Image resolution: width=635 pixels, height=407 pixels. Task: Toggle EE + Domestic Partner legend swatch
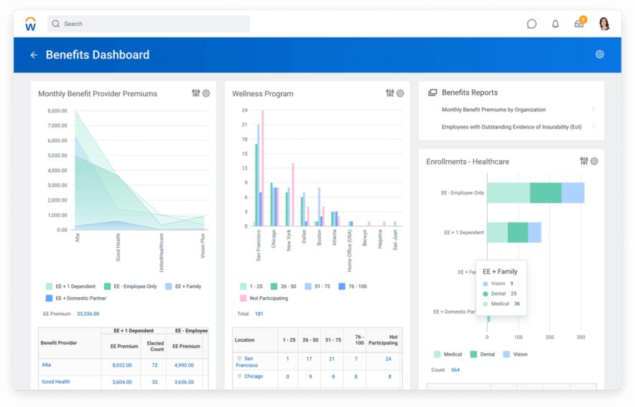(50, 298)
